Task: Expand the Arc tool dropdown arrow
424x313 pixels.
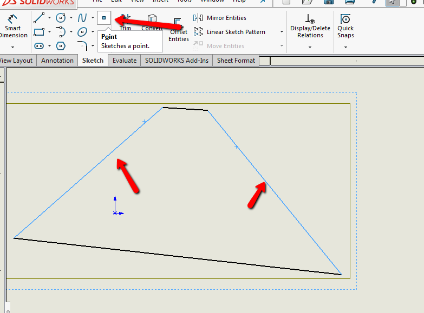Action: pos(71,32)
